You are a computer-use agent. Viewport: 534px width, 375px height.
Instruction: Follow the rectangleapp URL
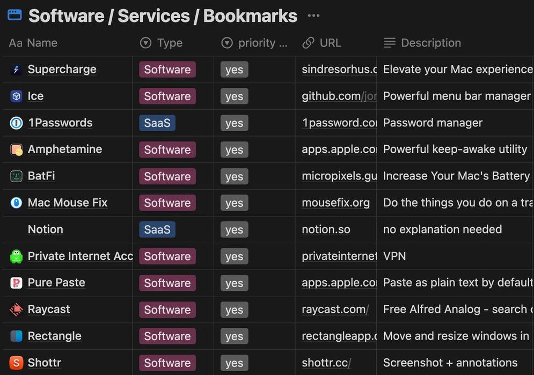point(339,336)
